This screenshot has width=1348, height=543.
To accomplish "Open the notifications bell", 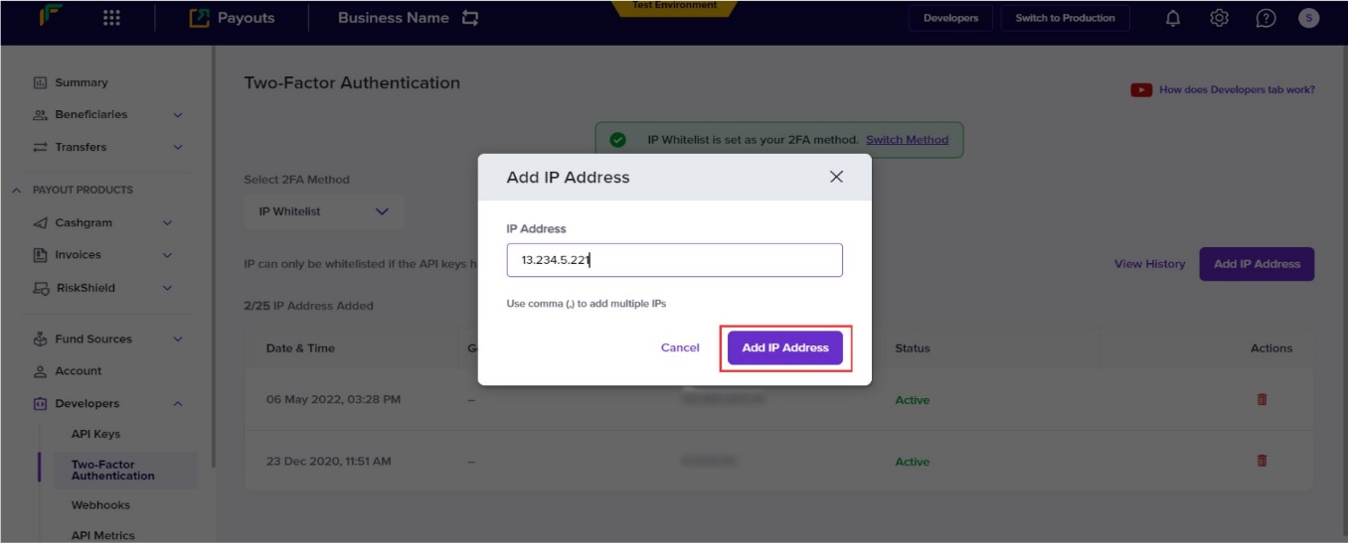I will tap(1173, 18).
